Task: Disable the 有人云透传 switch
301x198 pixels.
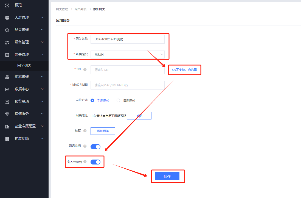Action: pos(95,162)
